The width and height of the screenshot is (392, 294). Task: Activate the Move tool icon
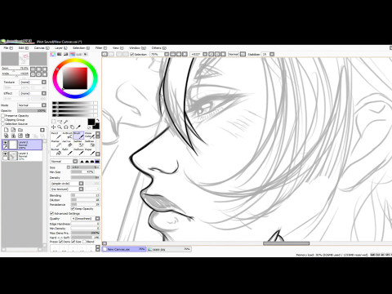[x=54, y=127]
